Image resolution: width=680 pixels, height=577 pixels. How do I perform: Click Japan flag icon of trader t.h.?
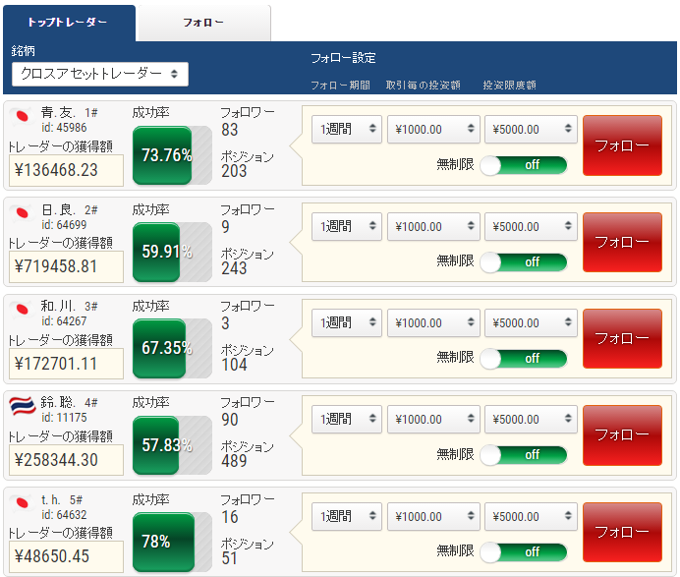[22, 503]
